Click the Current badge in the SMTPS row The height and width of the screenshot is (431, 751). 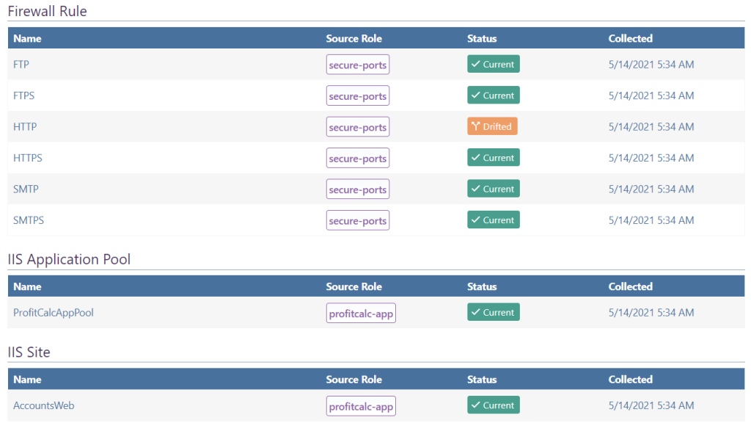click(493, 220)
